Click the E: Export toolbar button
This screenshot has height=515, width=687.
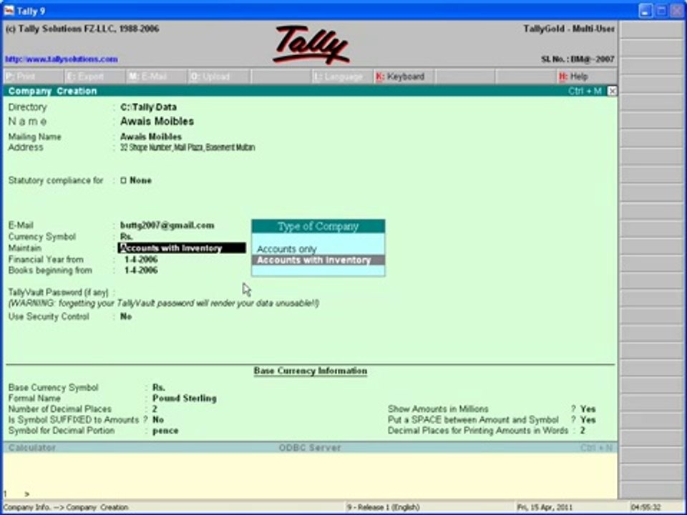(94, 77)
